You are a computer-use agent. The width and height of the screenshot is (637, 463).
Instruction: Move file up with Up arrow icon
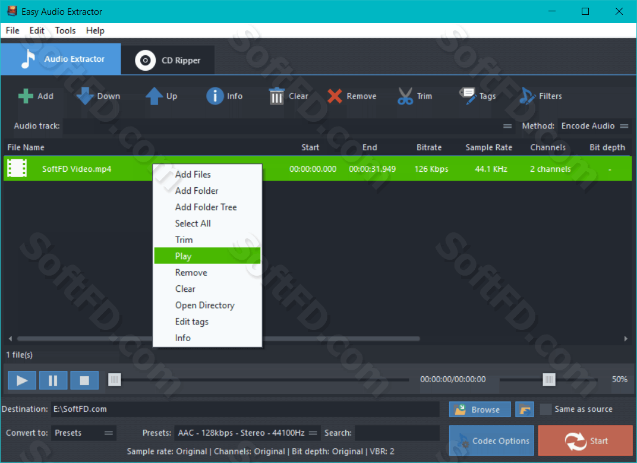pyautogui.click(x=154, y=96)
